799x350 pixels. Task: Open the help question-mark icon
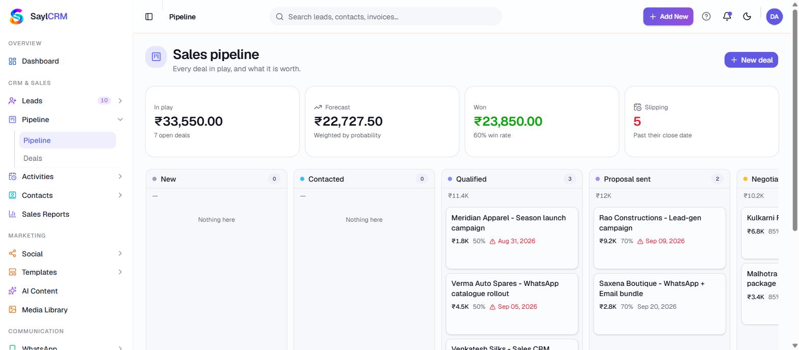[x=706, y=16]
